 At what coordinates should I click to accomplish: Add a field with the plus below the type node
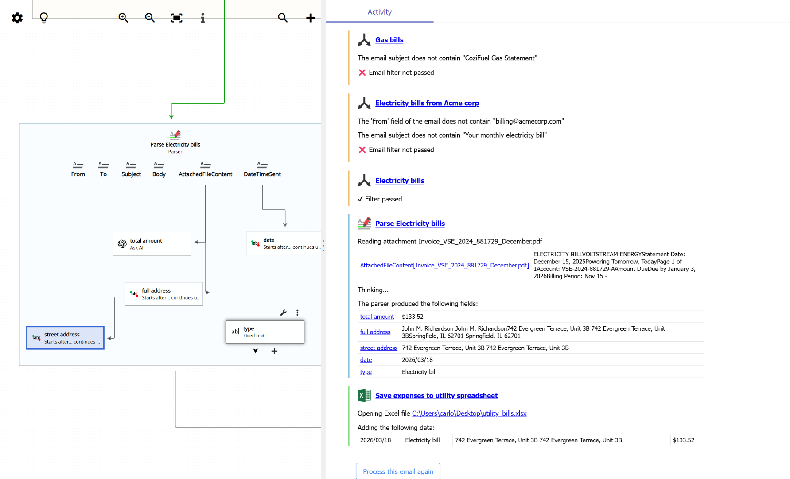[274, 351]
